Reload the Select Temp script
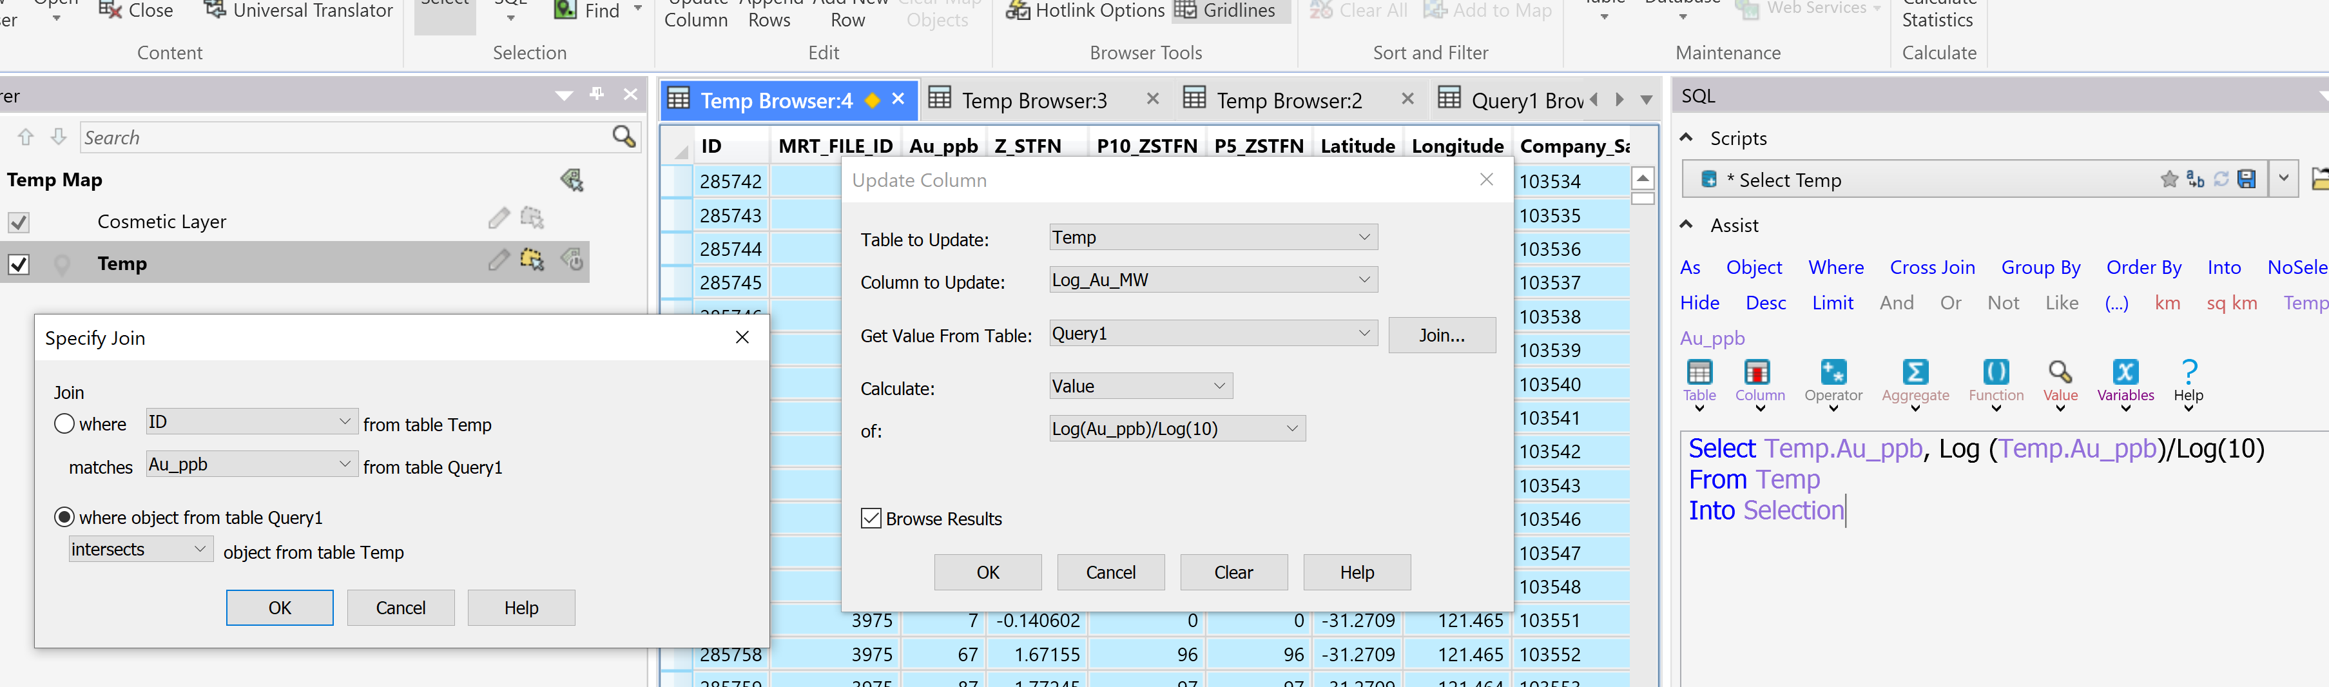 tap(2221, 179)
